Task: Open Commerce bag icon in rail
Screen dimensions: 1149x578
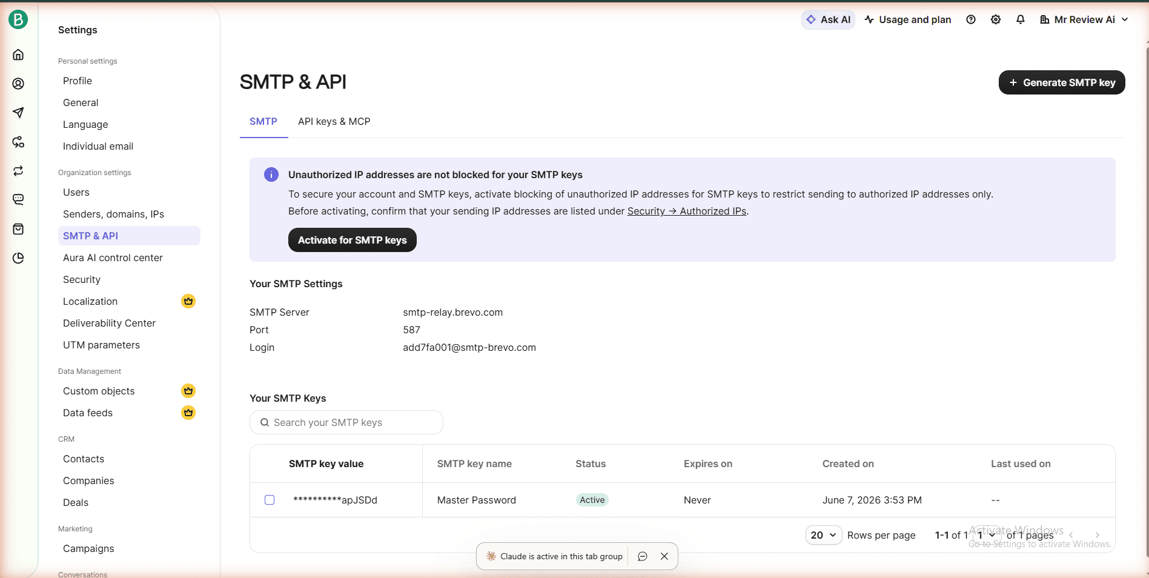Action: tap(18, 229)
